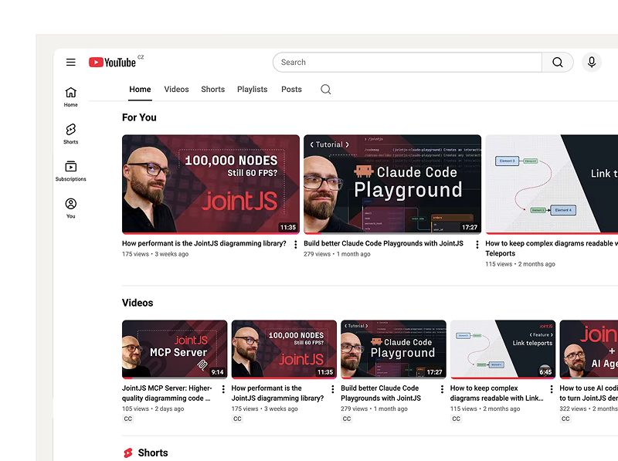Play the large '100,000 NODES' For You thumbnail
Image resolution: width=618 pixels, height=461 pixels.
[x=211, y=185]
